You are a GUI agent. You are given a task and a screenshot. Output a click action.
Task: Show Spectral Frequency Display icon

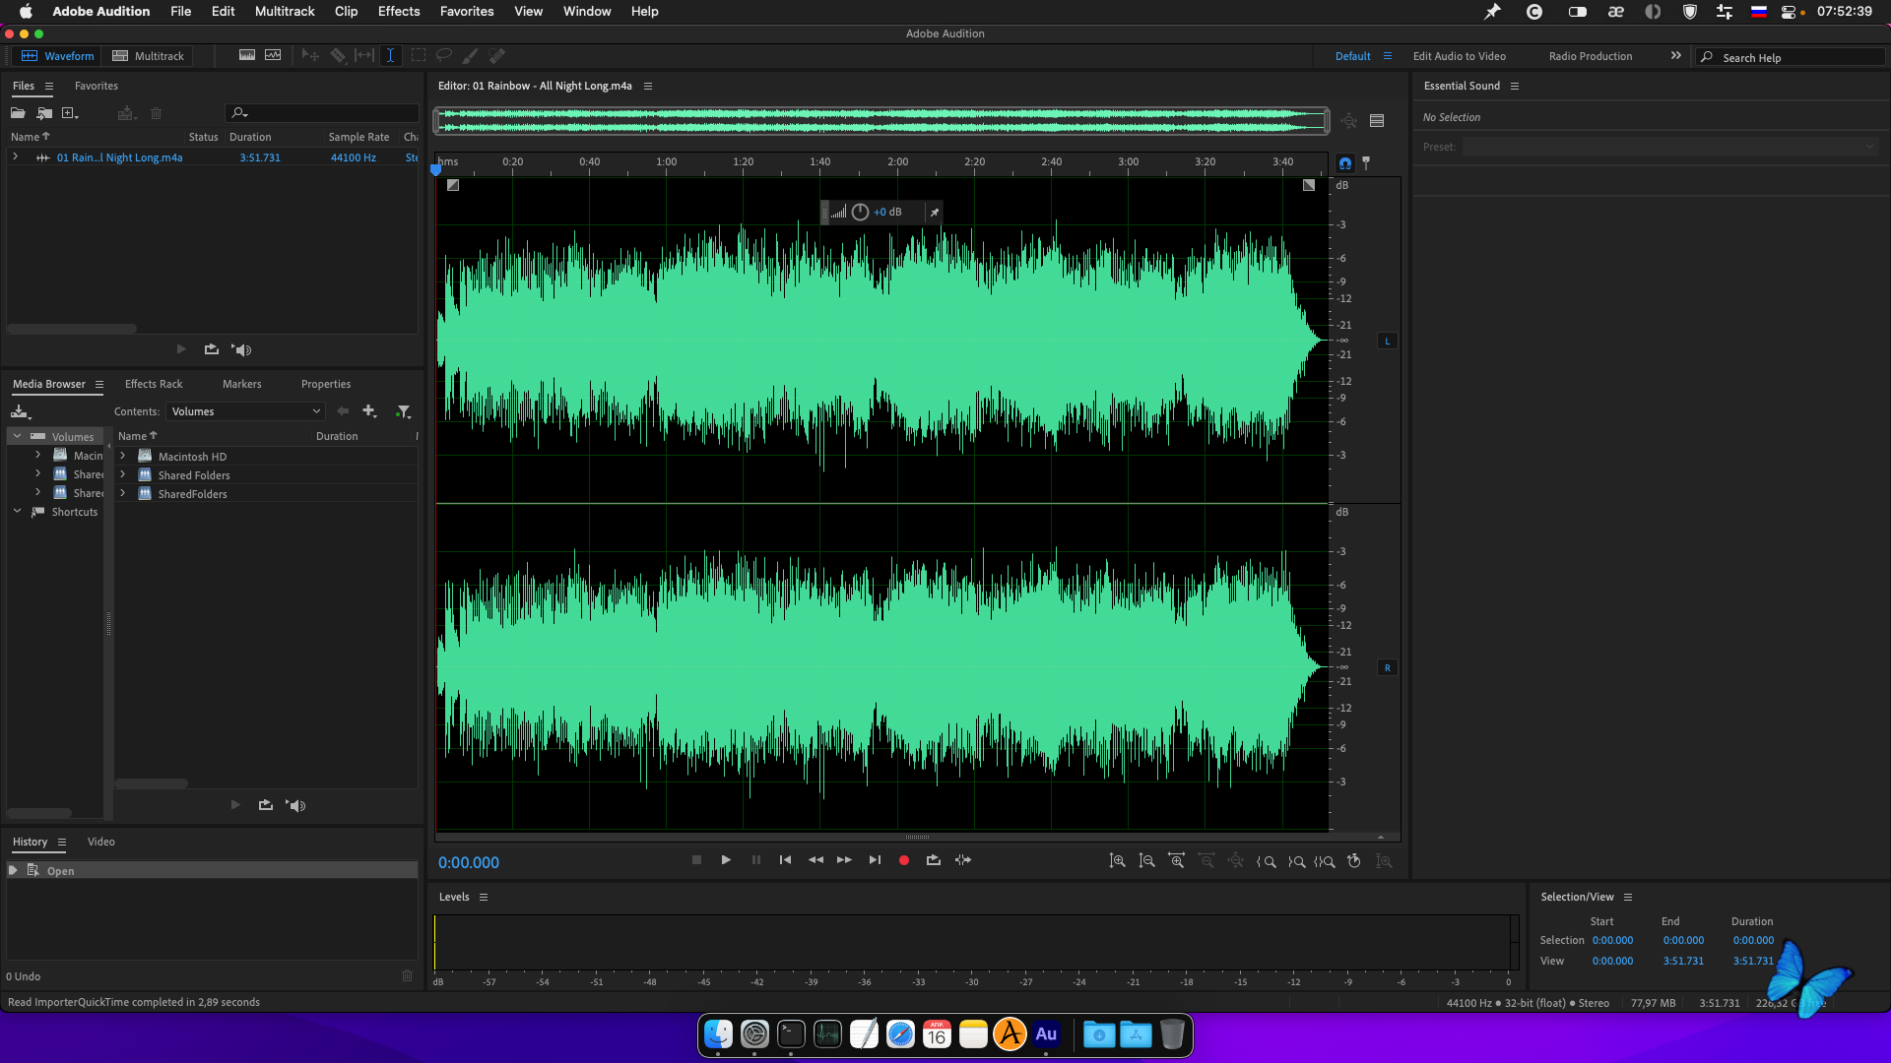point(246,56)
